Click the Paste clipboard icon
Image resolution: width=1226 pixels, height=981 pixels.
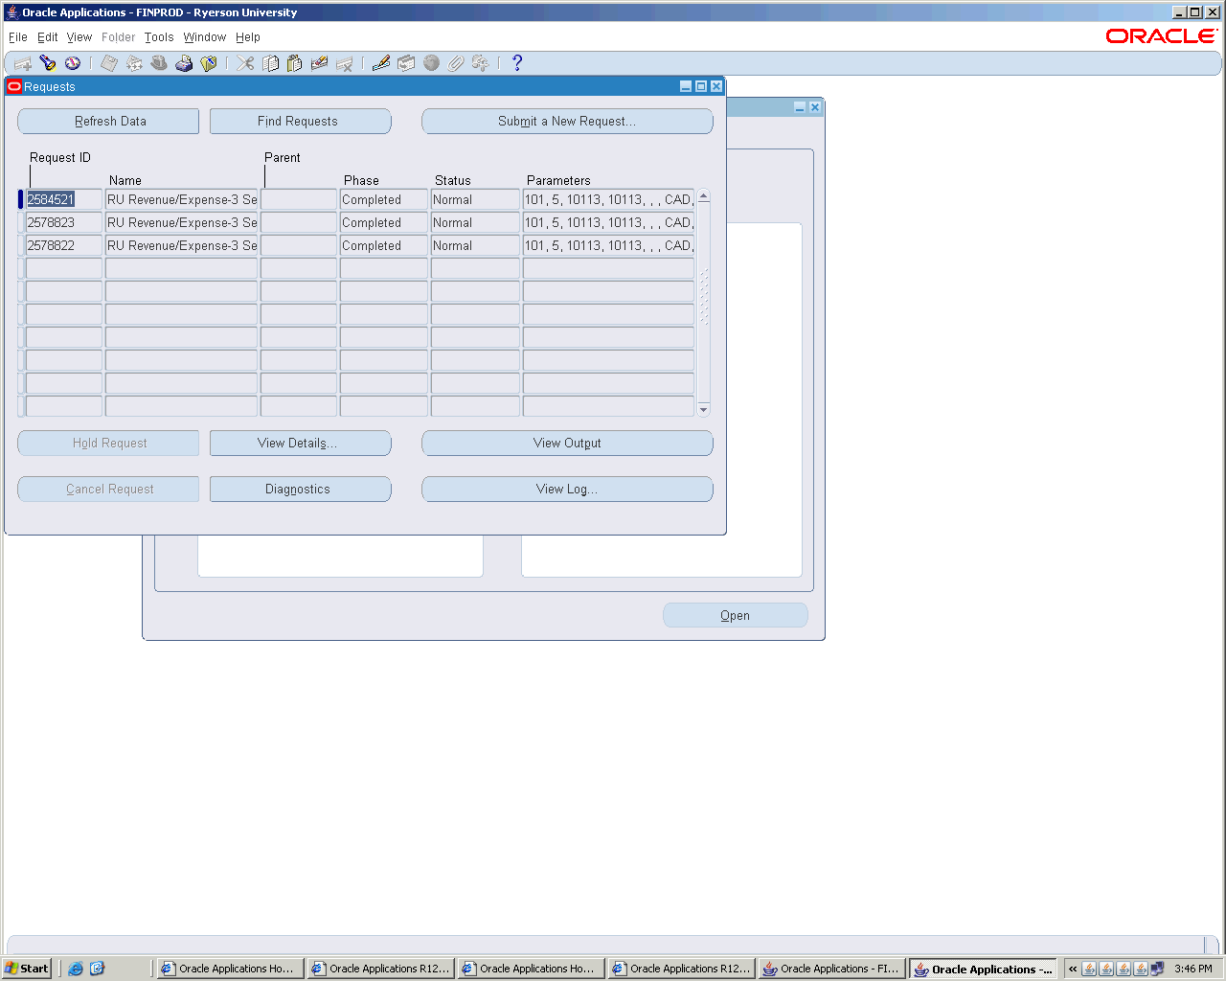295,63
